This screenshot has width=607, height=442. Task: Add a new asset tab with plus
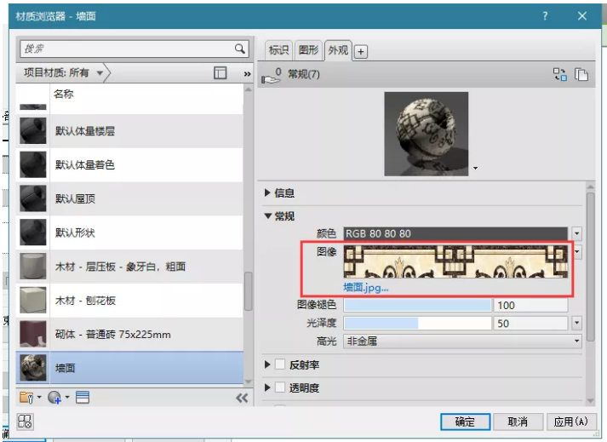coord(361,51)
